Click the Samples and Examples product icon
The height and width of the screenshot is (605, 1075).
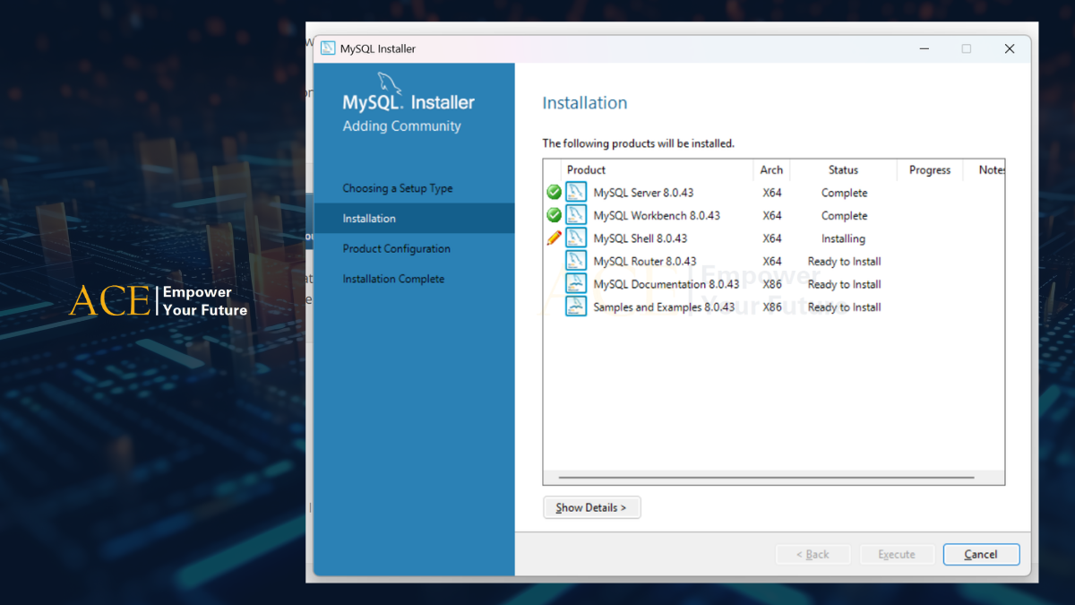coord(576,307)
